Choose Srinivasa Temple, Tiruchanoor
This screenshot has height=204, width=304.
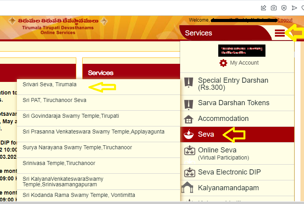click(98, 165)
